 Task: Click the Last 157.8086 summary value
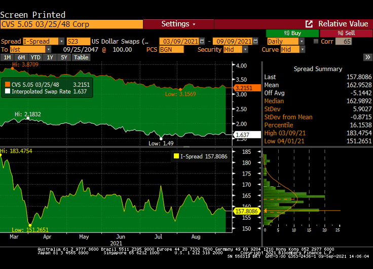(359, 77)
